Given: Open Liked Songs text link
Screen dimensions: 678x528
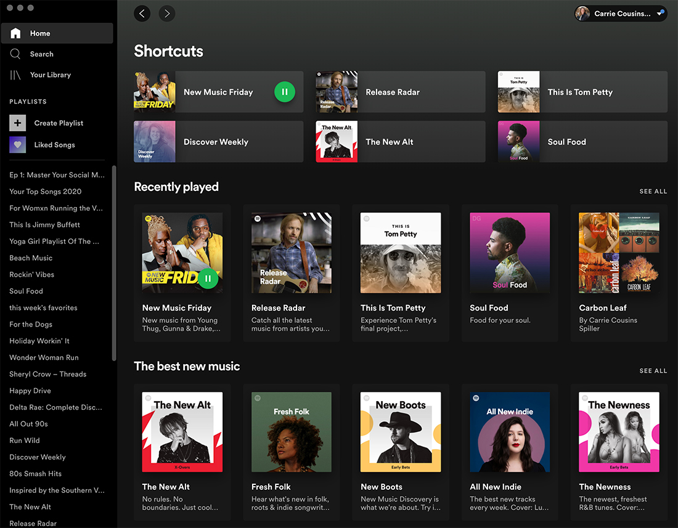Looking at the screenshot, I should click(x=54, y=145).
